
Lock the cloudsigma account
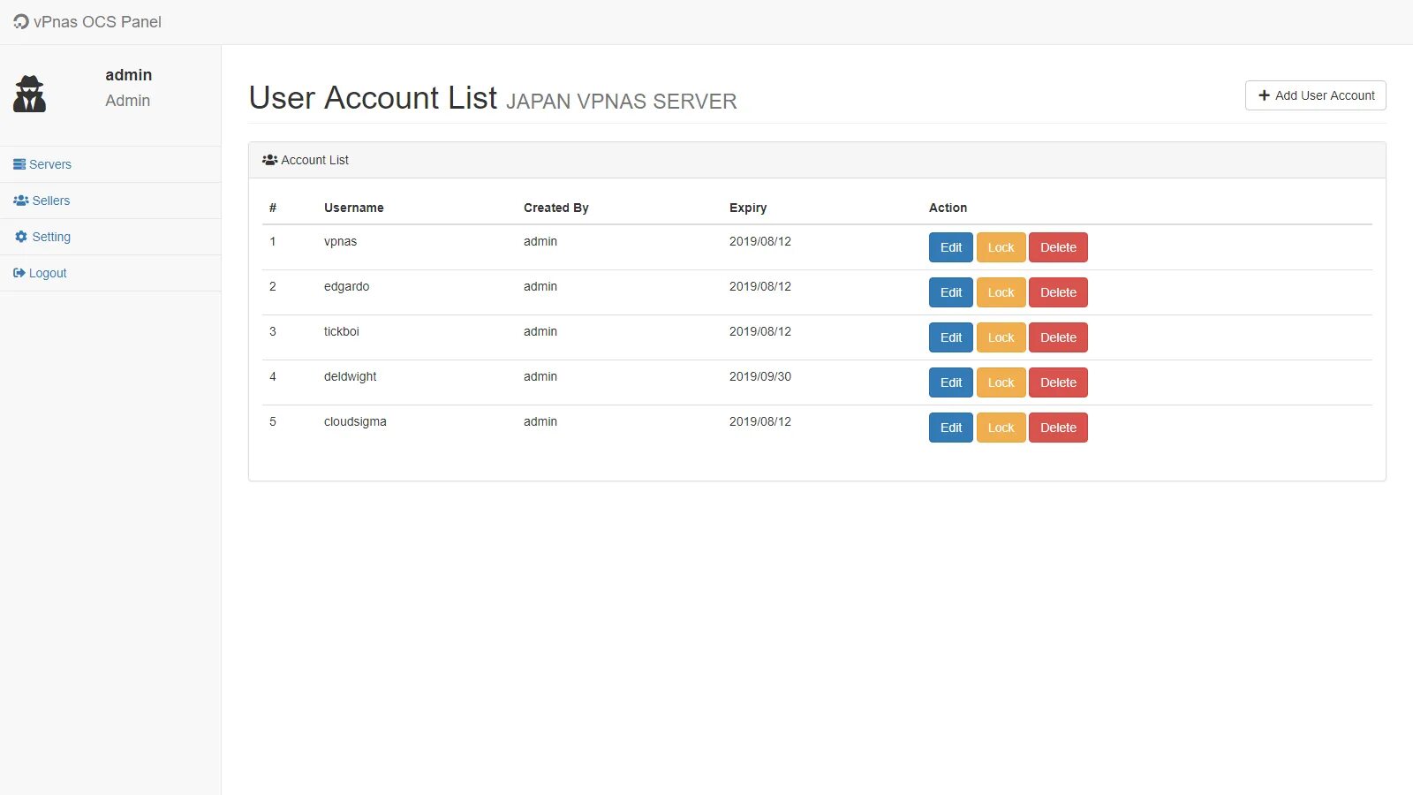pyautogui.click(x=1001, y=428)
